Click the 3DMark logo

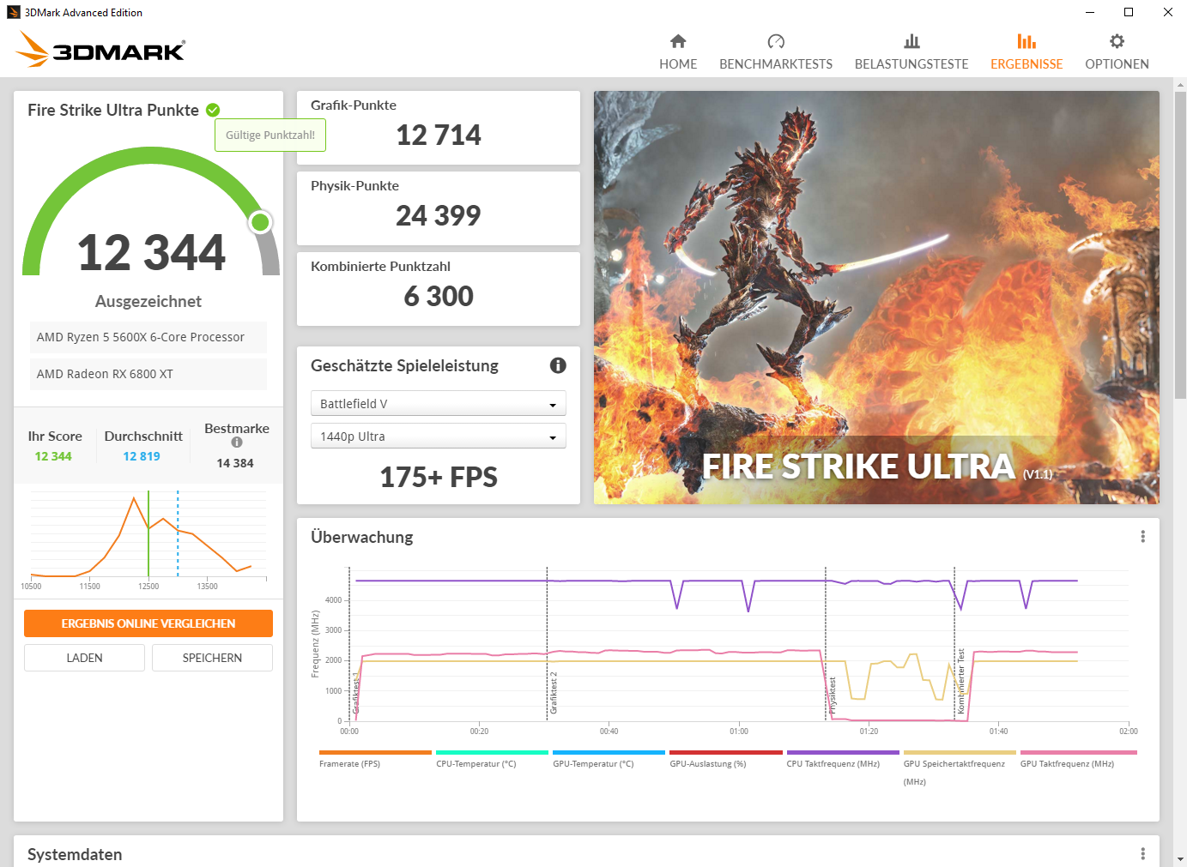[100, 49]
